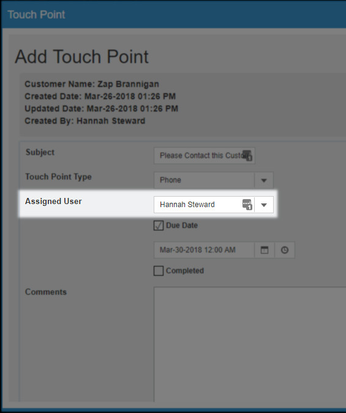346x413 pixels.
Task: Click the autofill icon in Assigned User field
Action: click(x=247, y=205)
